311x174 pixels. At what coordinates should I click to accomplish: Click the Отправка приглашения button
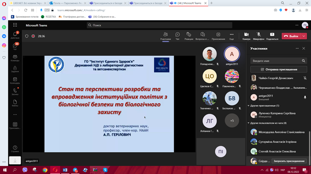pos(279,70)
